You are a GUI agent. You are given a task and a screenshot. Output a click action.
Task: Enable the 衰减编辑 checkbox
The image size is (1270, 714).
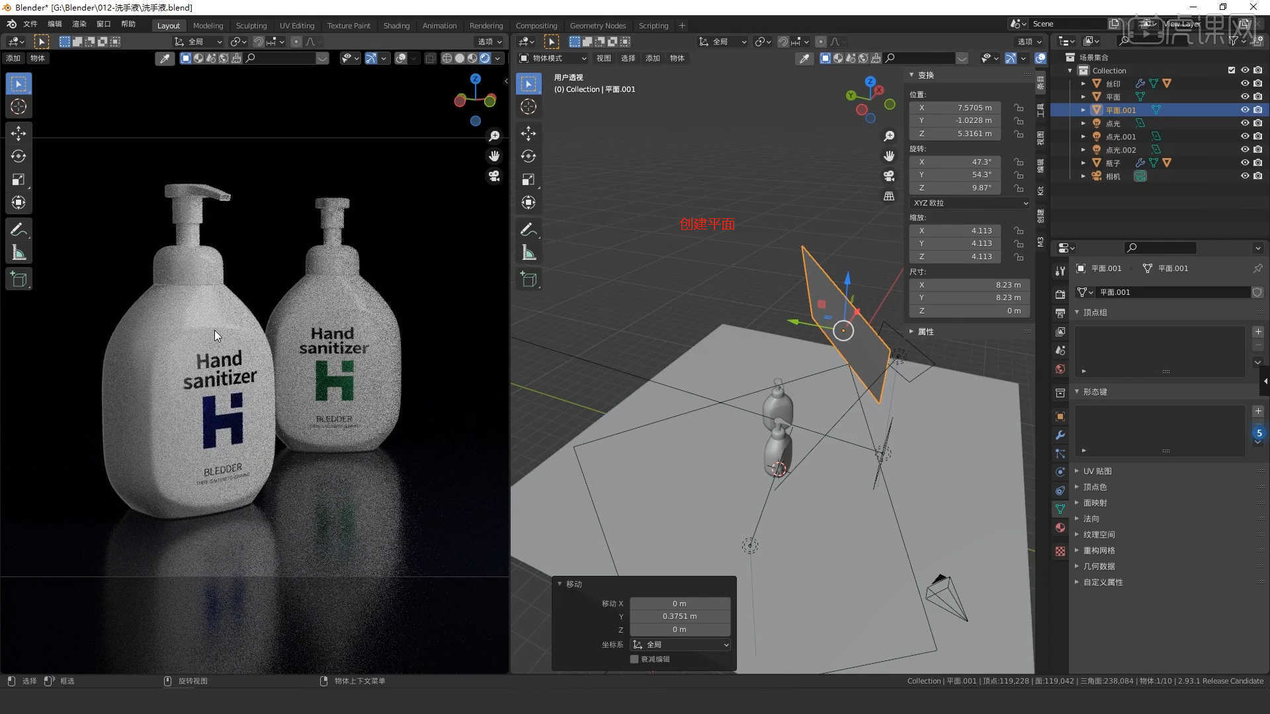click(x=634, y=659)
